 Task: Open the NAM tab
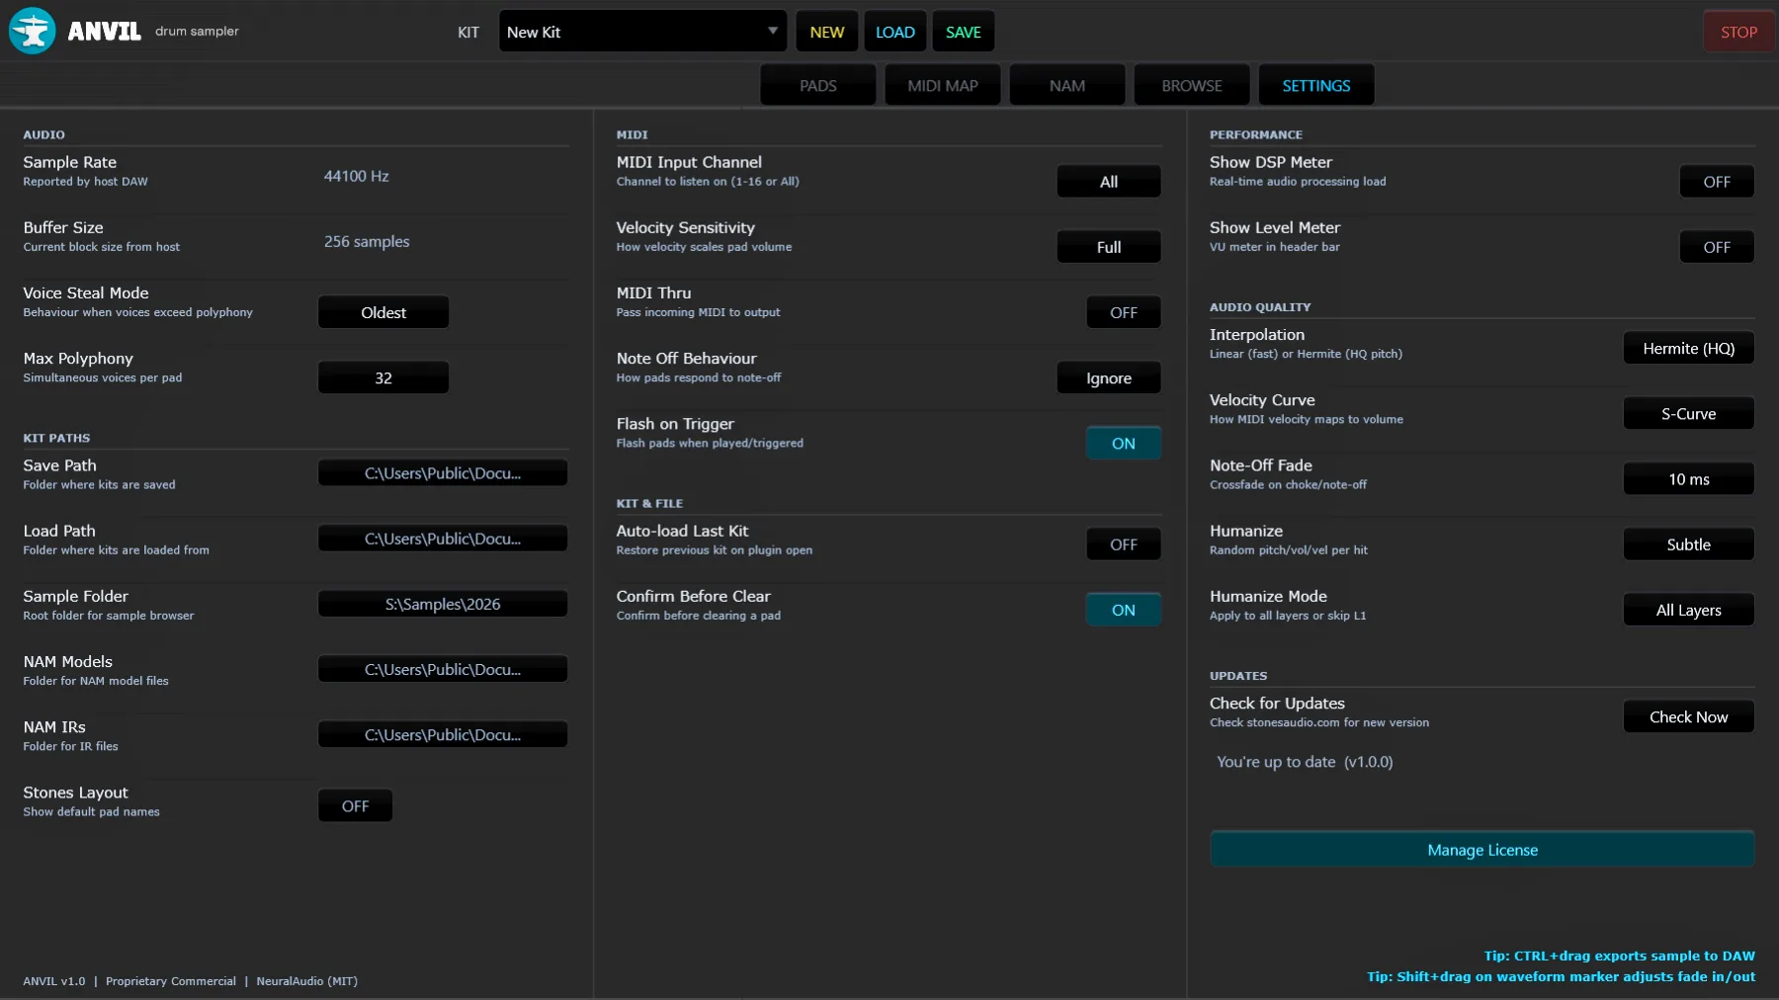1066,86
